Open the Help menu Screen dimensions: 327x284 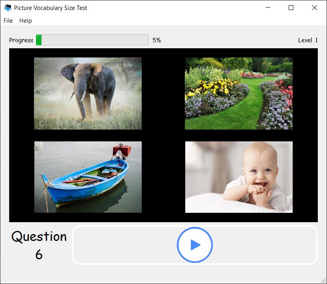(26, 21)
